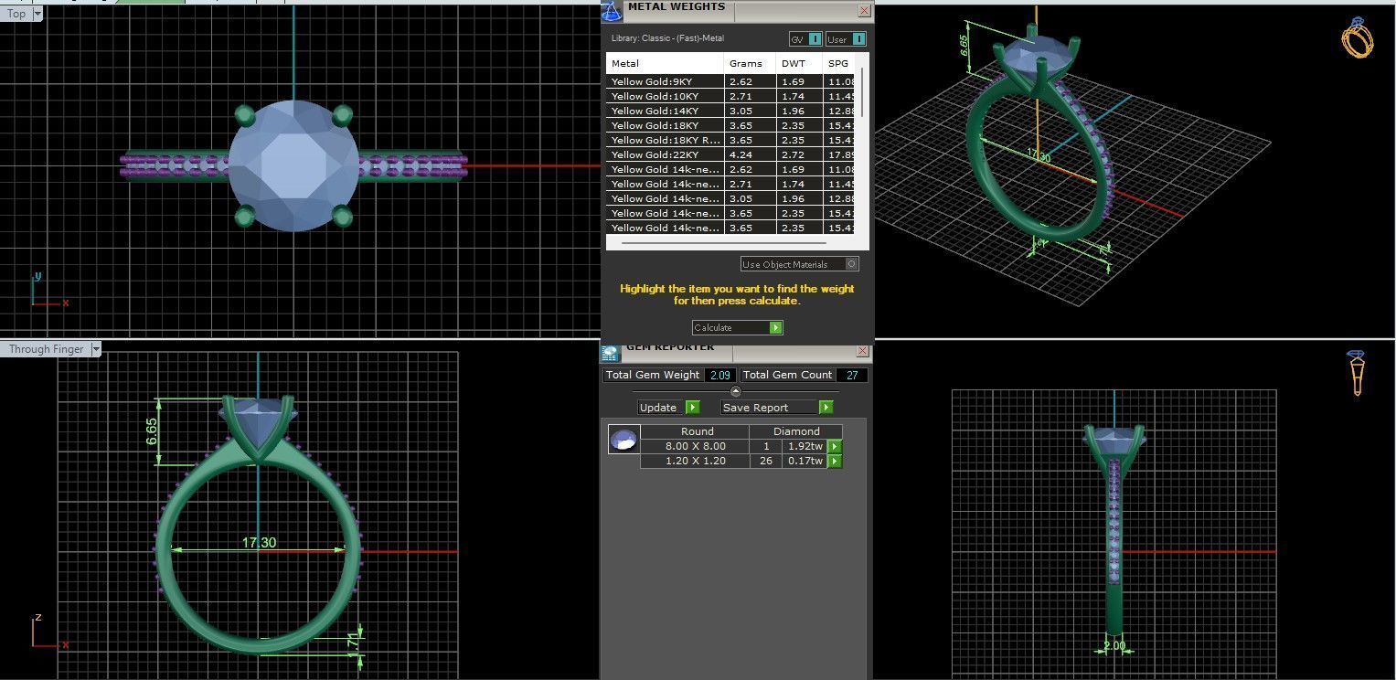
Task: Click the Metal Weights vertical scrollbar
Action: [x=862, y=91]
